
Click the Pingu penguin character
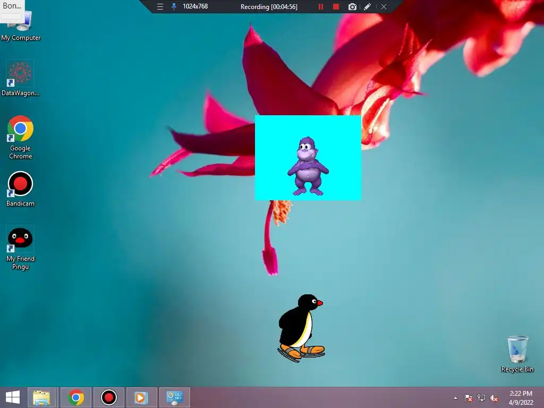tap(301, 328)
